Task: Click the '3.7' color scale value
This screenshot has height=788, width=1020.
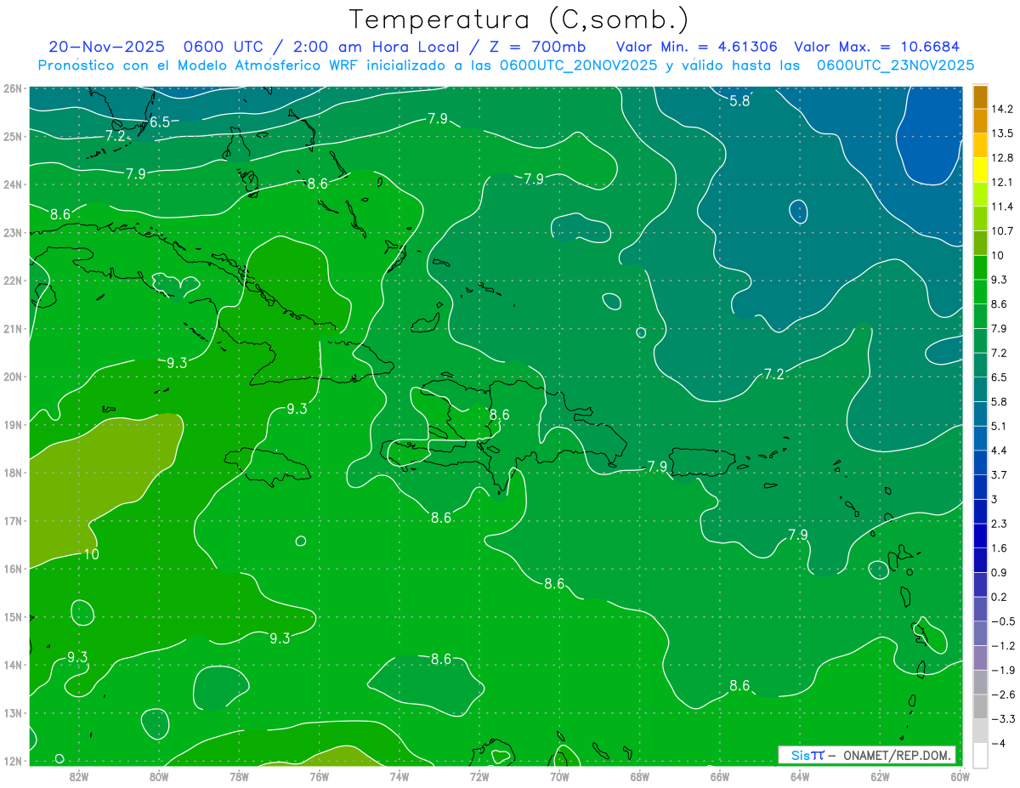Action: pos(999,474)
